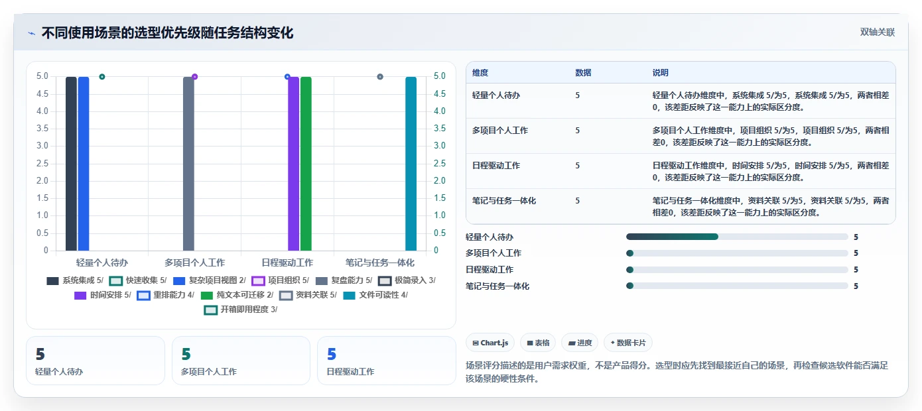Toggle the 极简录入 3/ legend entry

click(407, 280)
